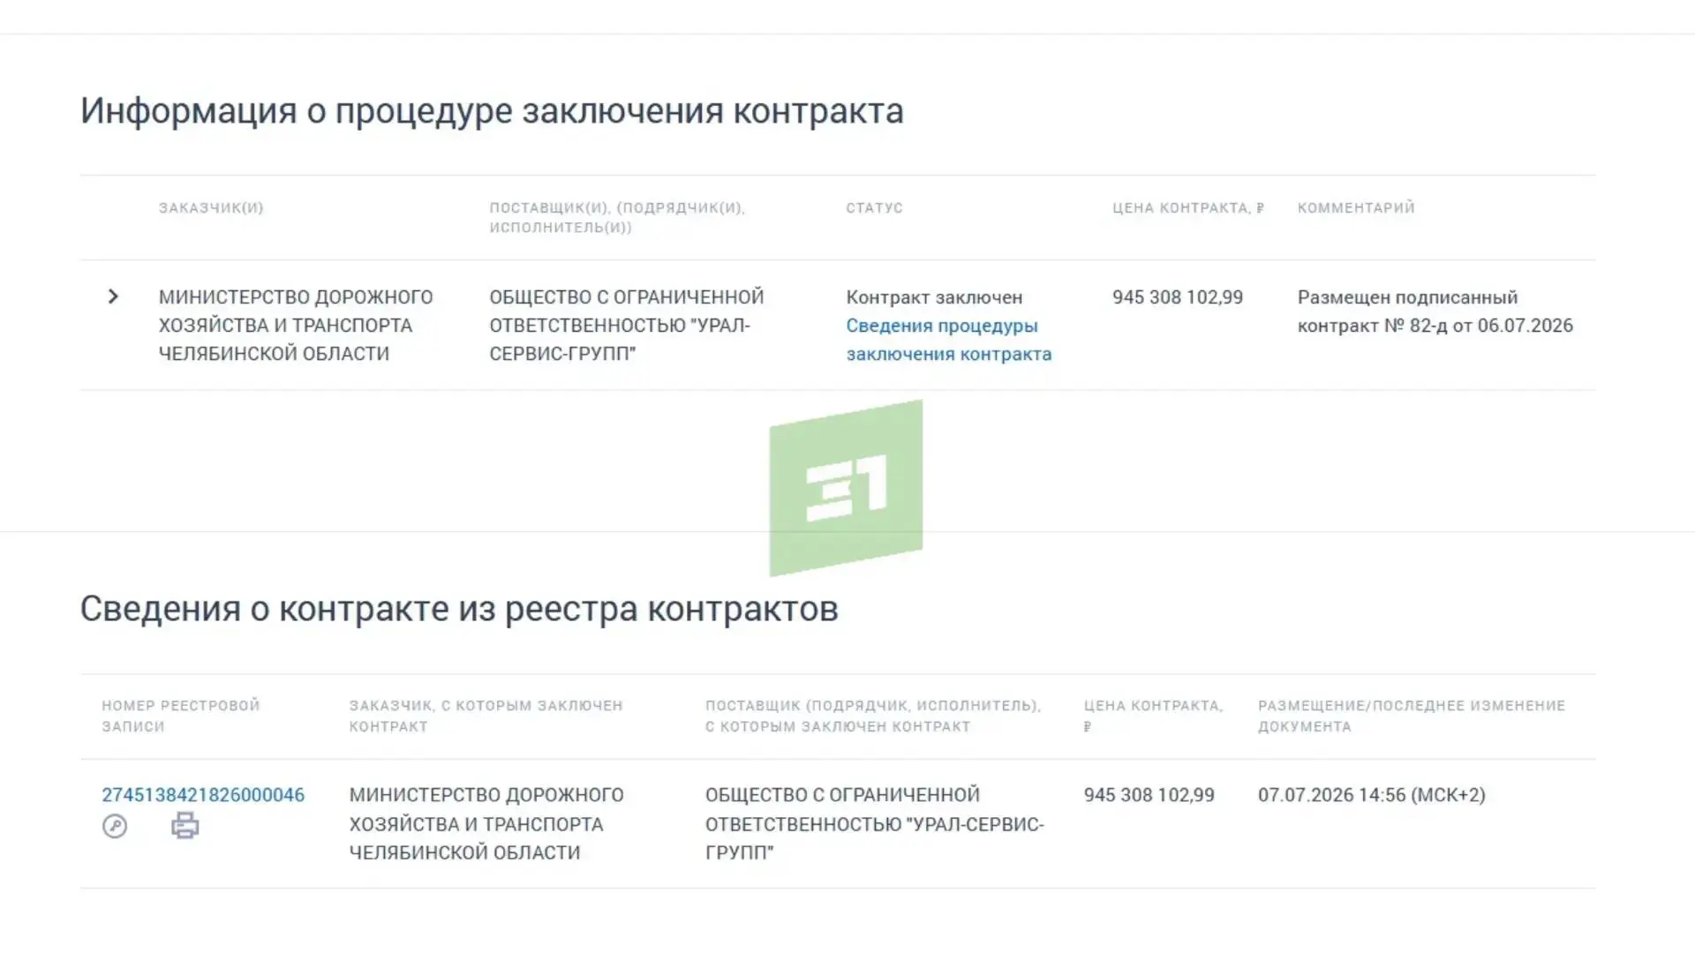This screenshot has height=953, width=1695.
Task: Click heading Сведения о контракте из реестра контрактов
Action: pos(459,609)
